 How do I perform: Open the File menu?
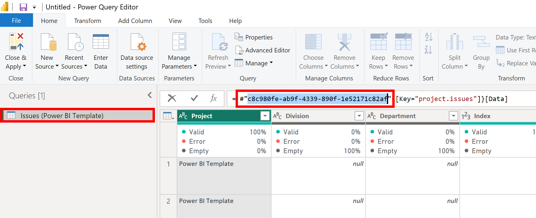(16, 21)
